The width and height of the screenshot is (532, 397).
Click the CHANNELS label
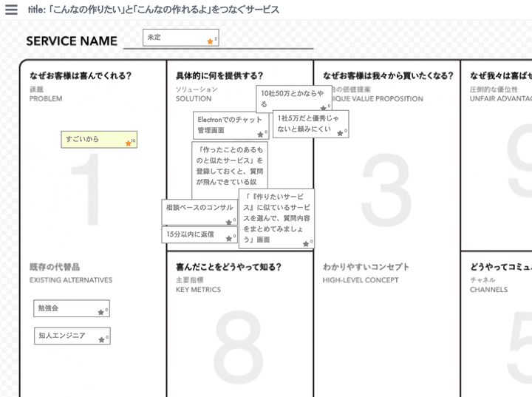(488, 289)
